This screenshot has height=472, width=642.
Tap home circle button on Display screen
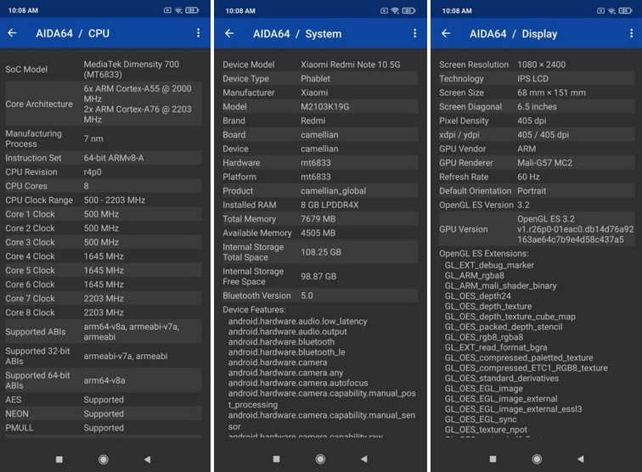537,459
